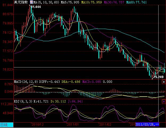Click the DEA:-0.486 value
The height and width of the screenshot is (128, 166).
tap(71, 82)
